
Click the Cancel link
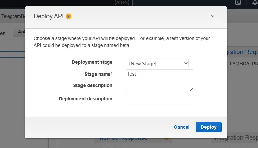coord(182,127)
